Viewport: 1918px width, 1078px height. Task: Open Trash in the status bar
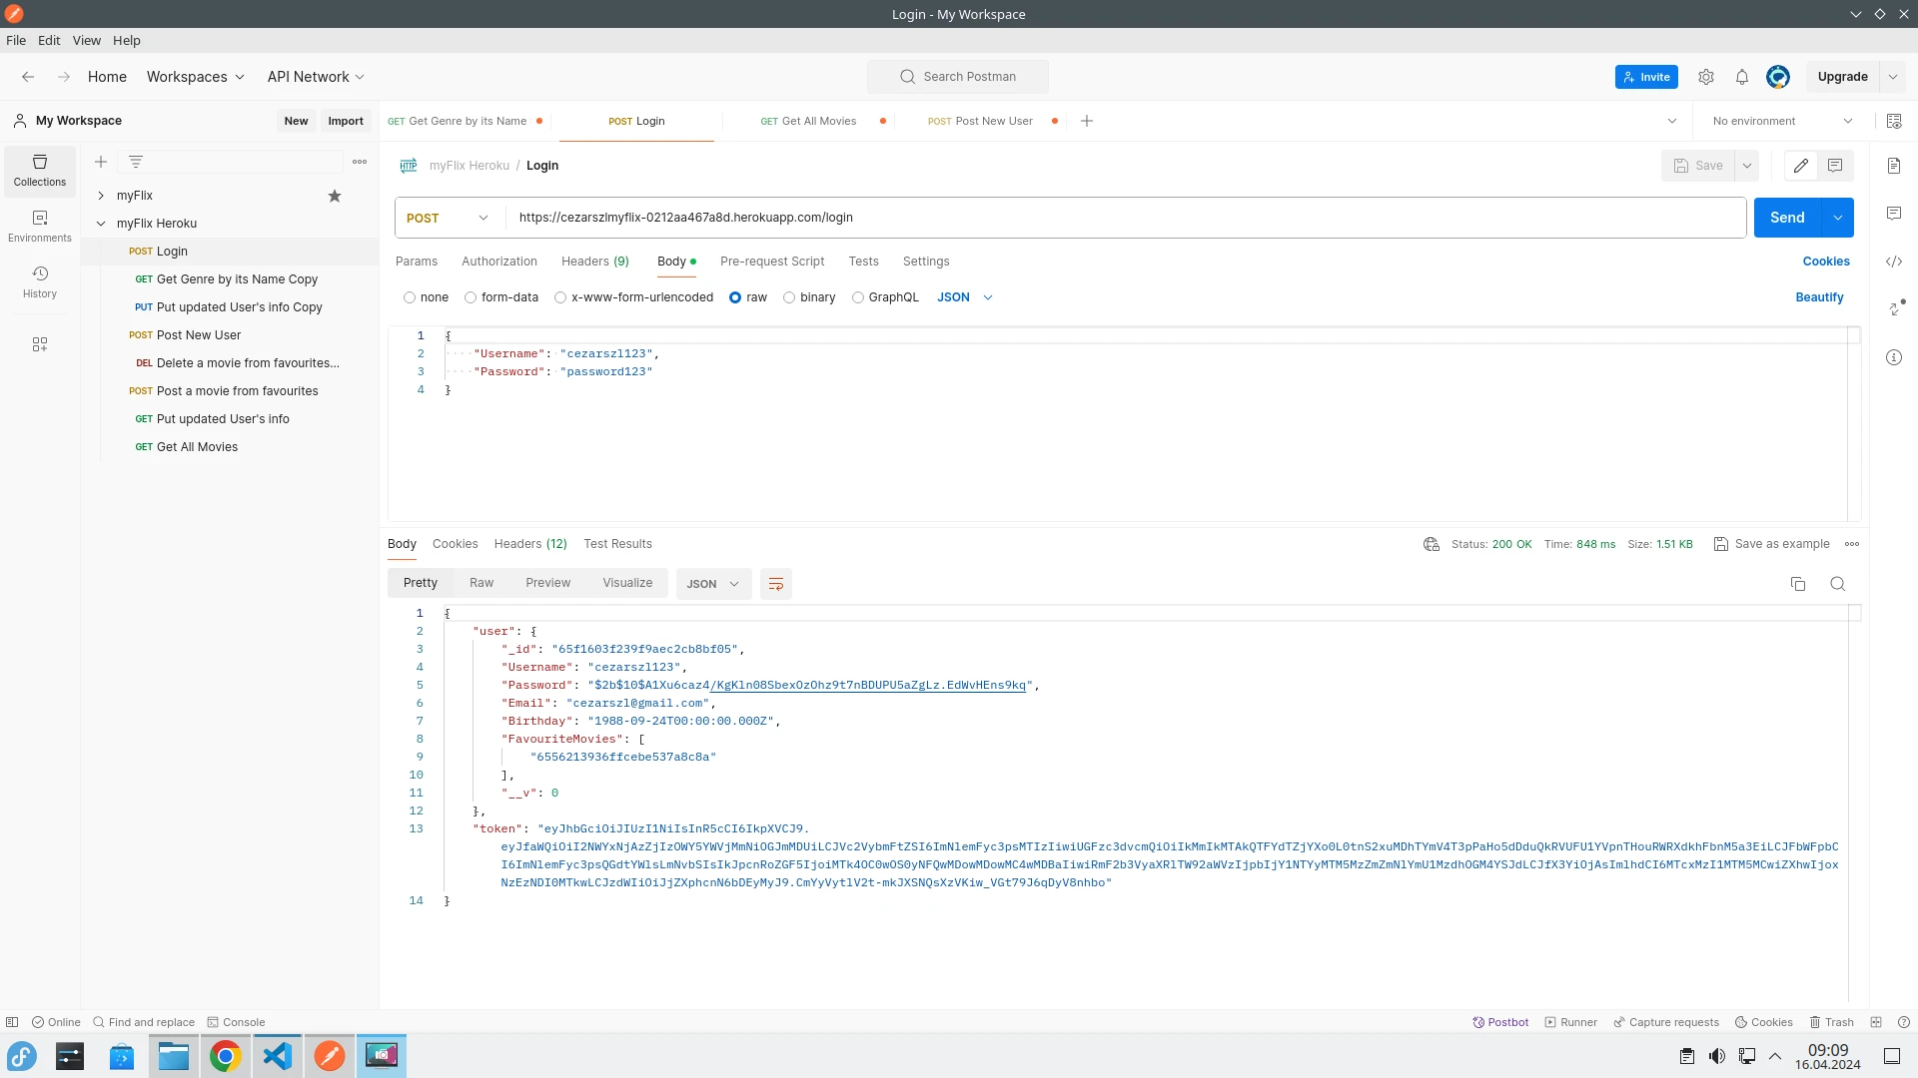click(x=1832, y=1022)
